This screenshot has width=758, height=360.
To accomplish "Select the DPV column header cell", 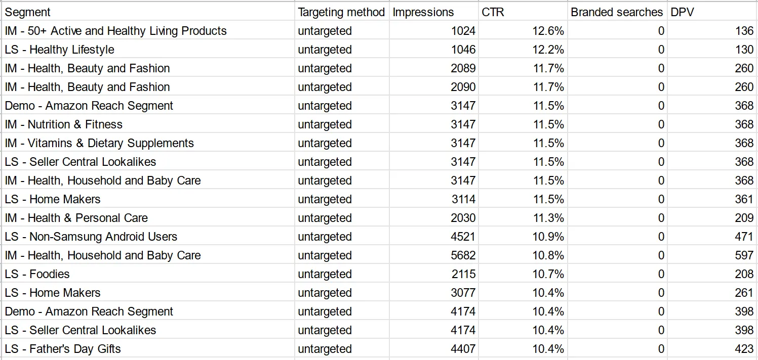I will 712,12.
